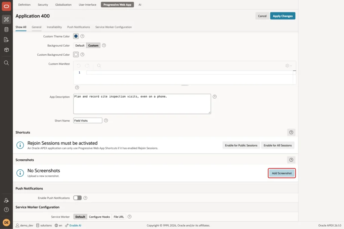Show help for Custom Background Color
The width and height of the screenshot is (344, 229).
pos(82,55)
